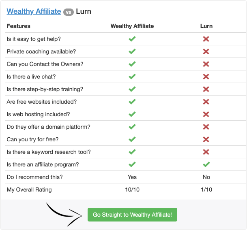This screenshot has width=247, height=230.
Task: Click the 10/10 overall rating value
Action: point(132,190)
